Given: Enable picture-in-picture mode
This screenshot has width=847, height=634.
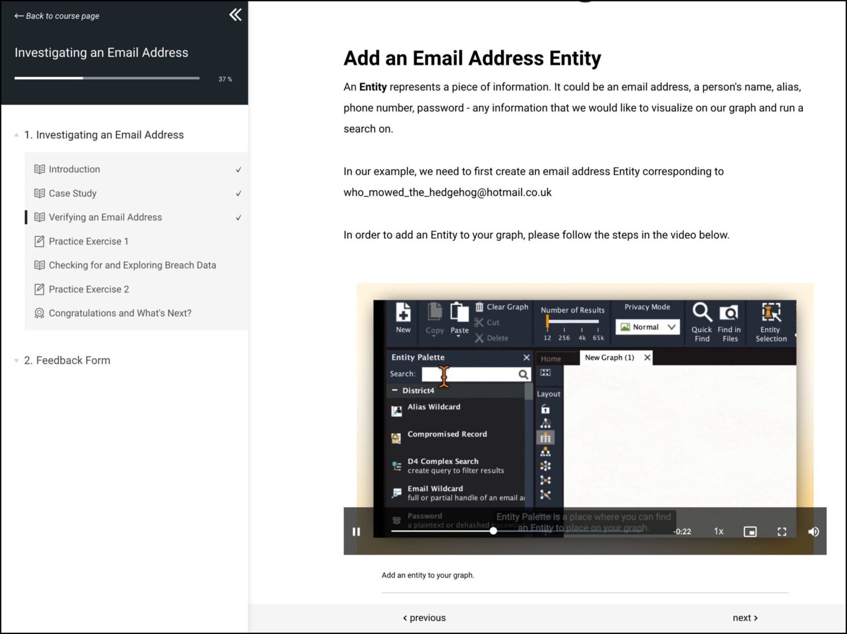Looking at the screenshot, I should 750,531.
